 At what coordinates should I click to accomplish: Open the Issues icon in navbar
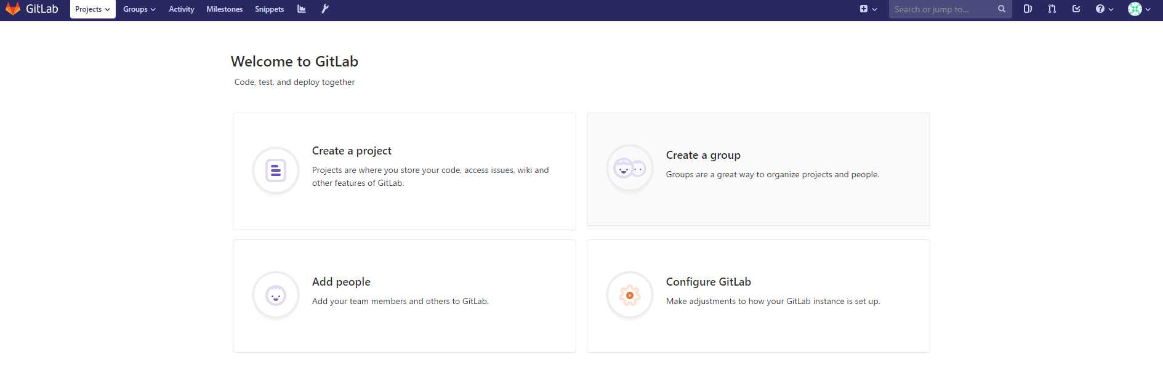tap(1028, 9)
